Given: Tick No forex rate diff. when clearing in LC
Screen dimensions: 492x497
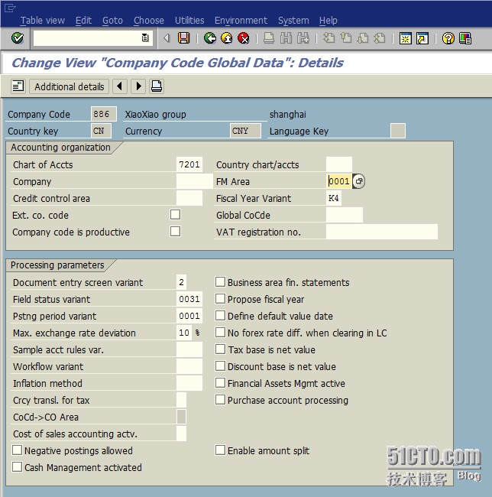Looking at the screenshot, I should pos(220,332).
